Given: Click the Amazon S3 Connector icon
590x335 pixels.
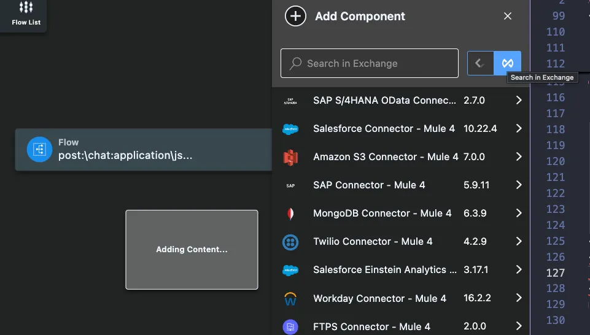Looking at the screenshot, I should [x=290, y=157].
